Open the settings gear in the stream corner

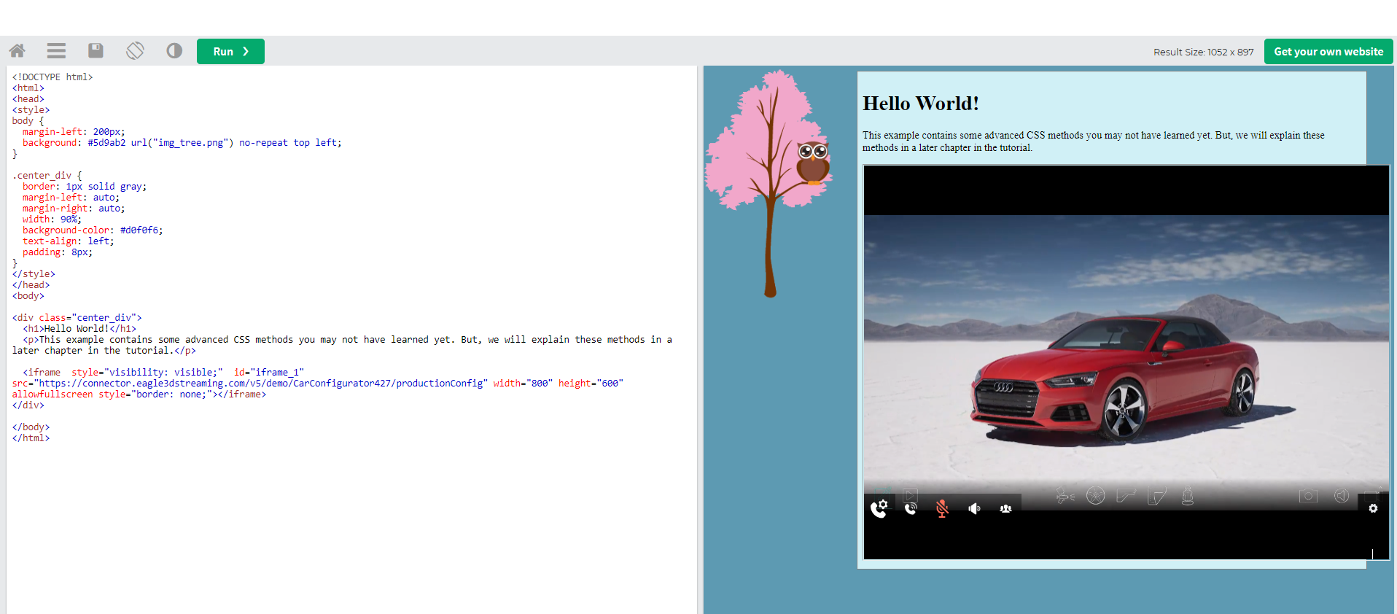(x=1373, y=508)
